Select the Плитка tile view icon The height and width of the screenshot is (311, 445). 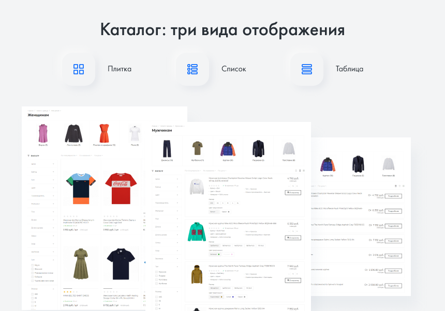click(x=78, y=69)
